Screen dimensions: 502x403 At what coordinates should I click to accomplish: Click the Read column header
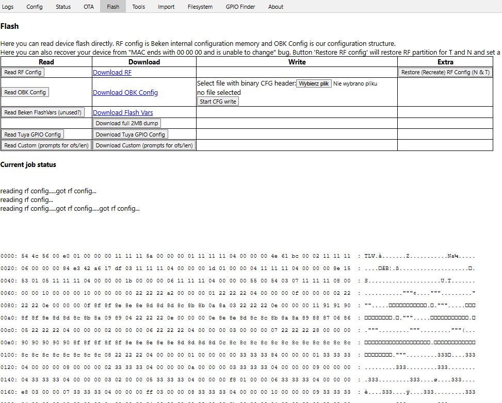46,62
